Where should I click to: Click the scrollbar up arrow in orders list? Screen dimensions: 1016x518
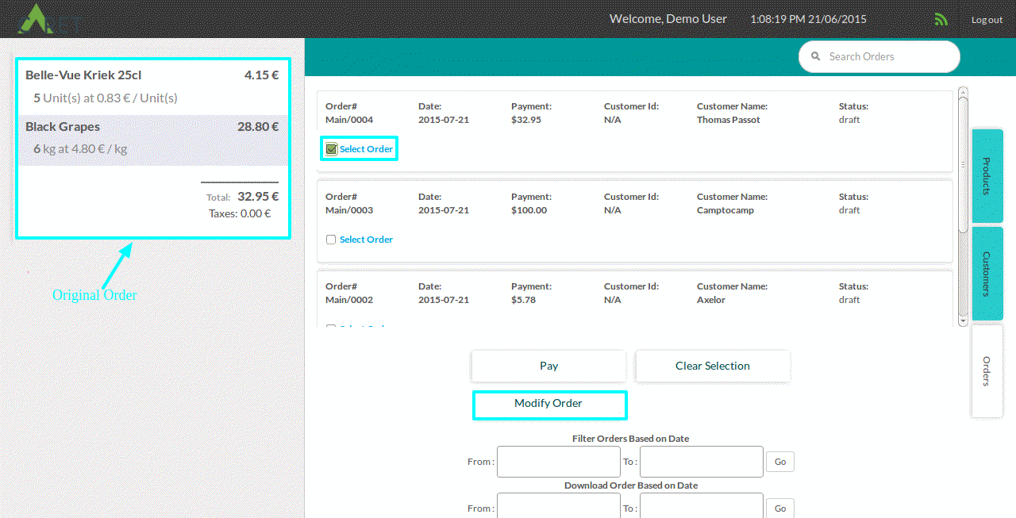pos(963,92)
